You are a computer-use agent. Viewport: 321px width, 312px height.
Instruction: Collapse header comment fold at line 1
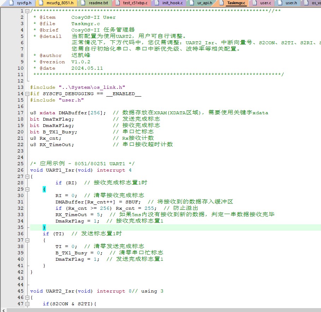click(27, 11)
